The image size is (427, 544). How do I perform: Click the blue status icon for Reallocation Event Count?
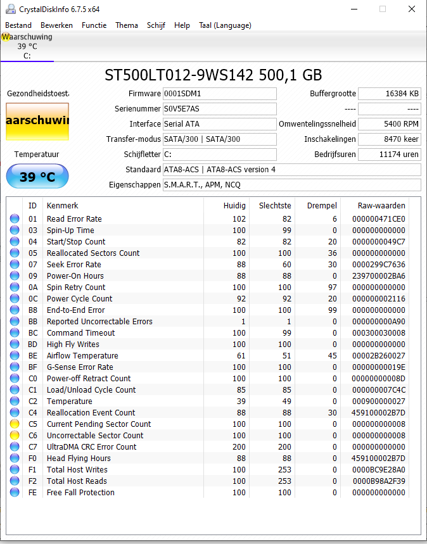(15, 412)
